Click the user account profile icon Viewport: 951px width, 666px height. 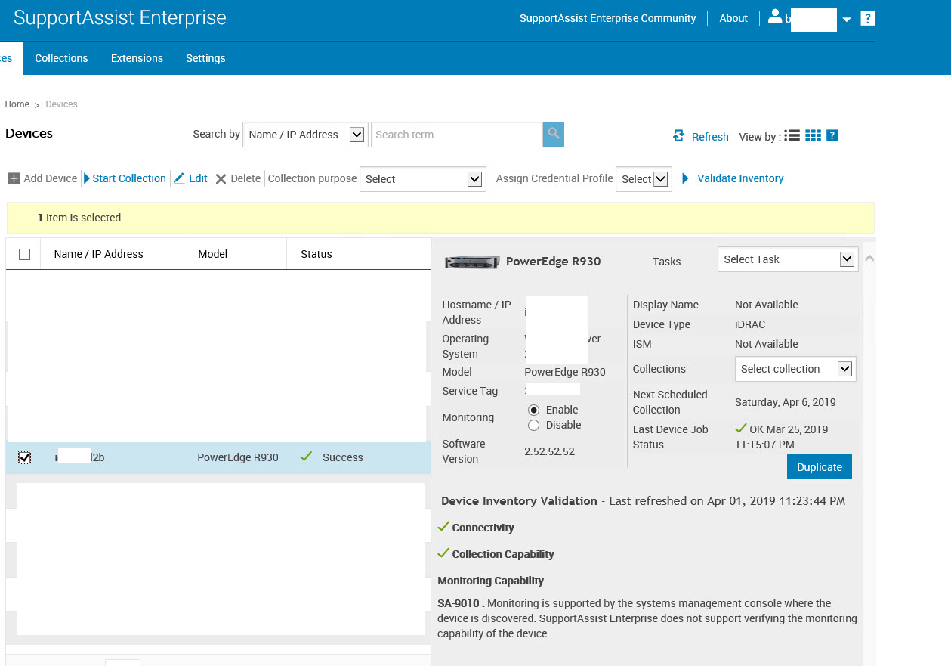(x=774, y=17)
